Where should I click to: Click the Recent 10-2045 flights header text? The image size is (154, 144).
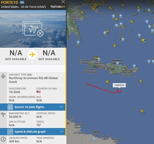pos(29,107)
